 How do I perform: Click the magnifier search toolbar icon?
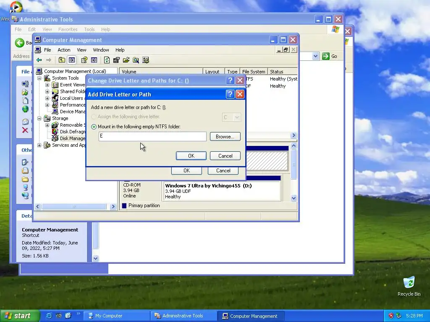click(x=136, y=60)
